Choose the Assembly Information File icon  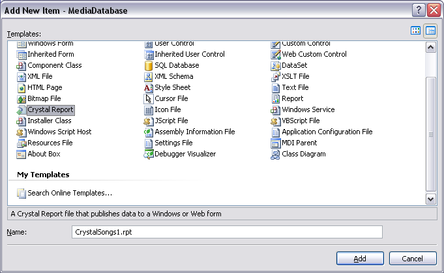149,132
